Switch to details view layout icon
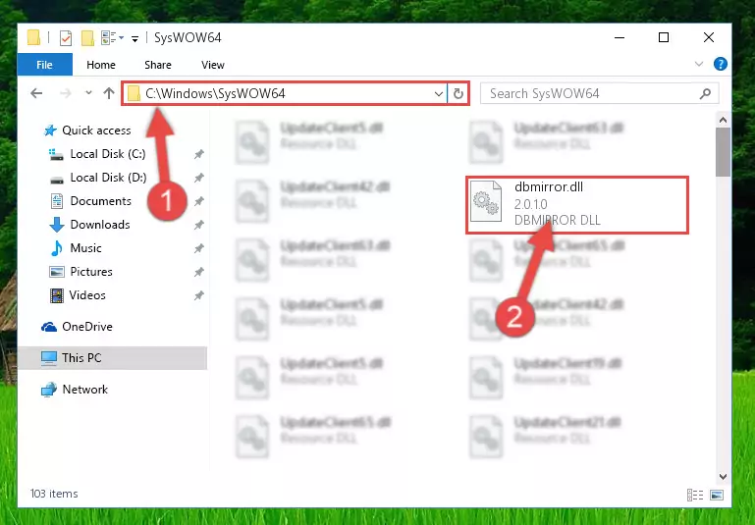The height and width of the screenshot is (525, 755). click(695, 495)
